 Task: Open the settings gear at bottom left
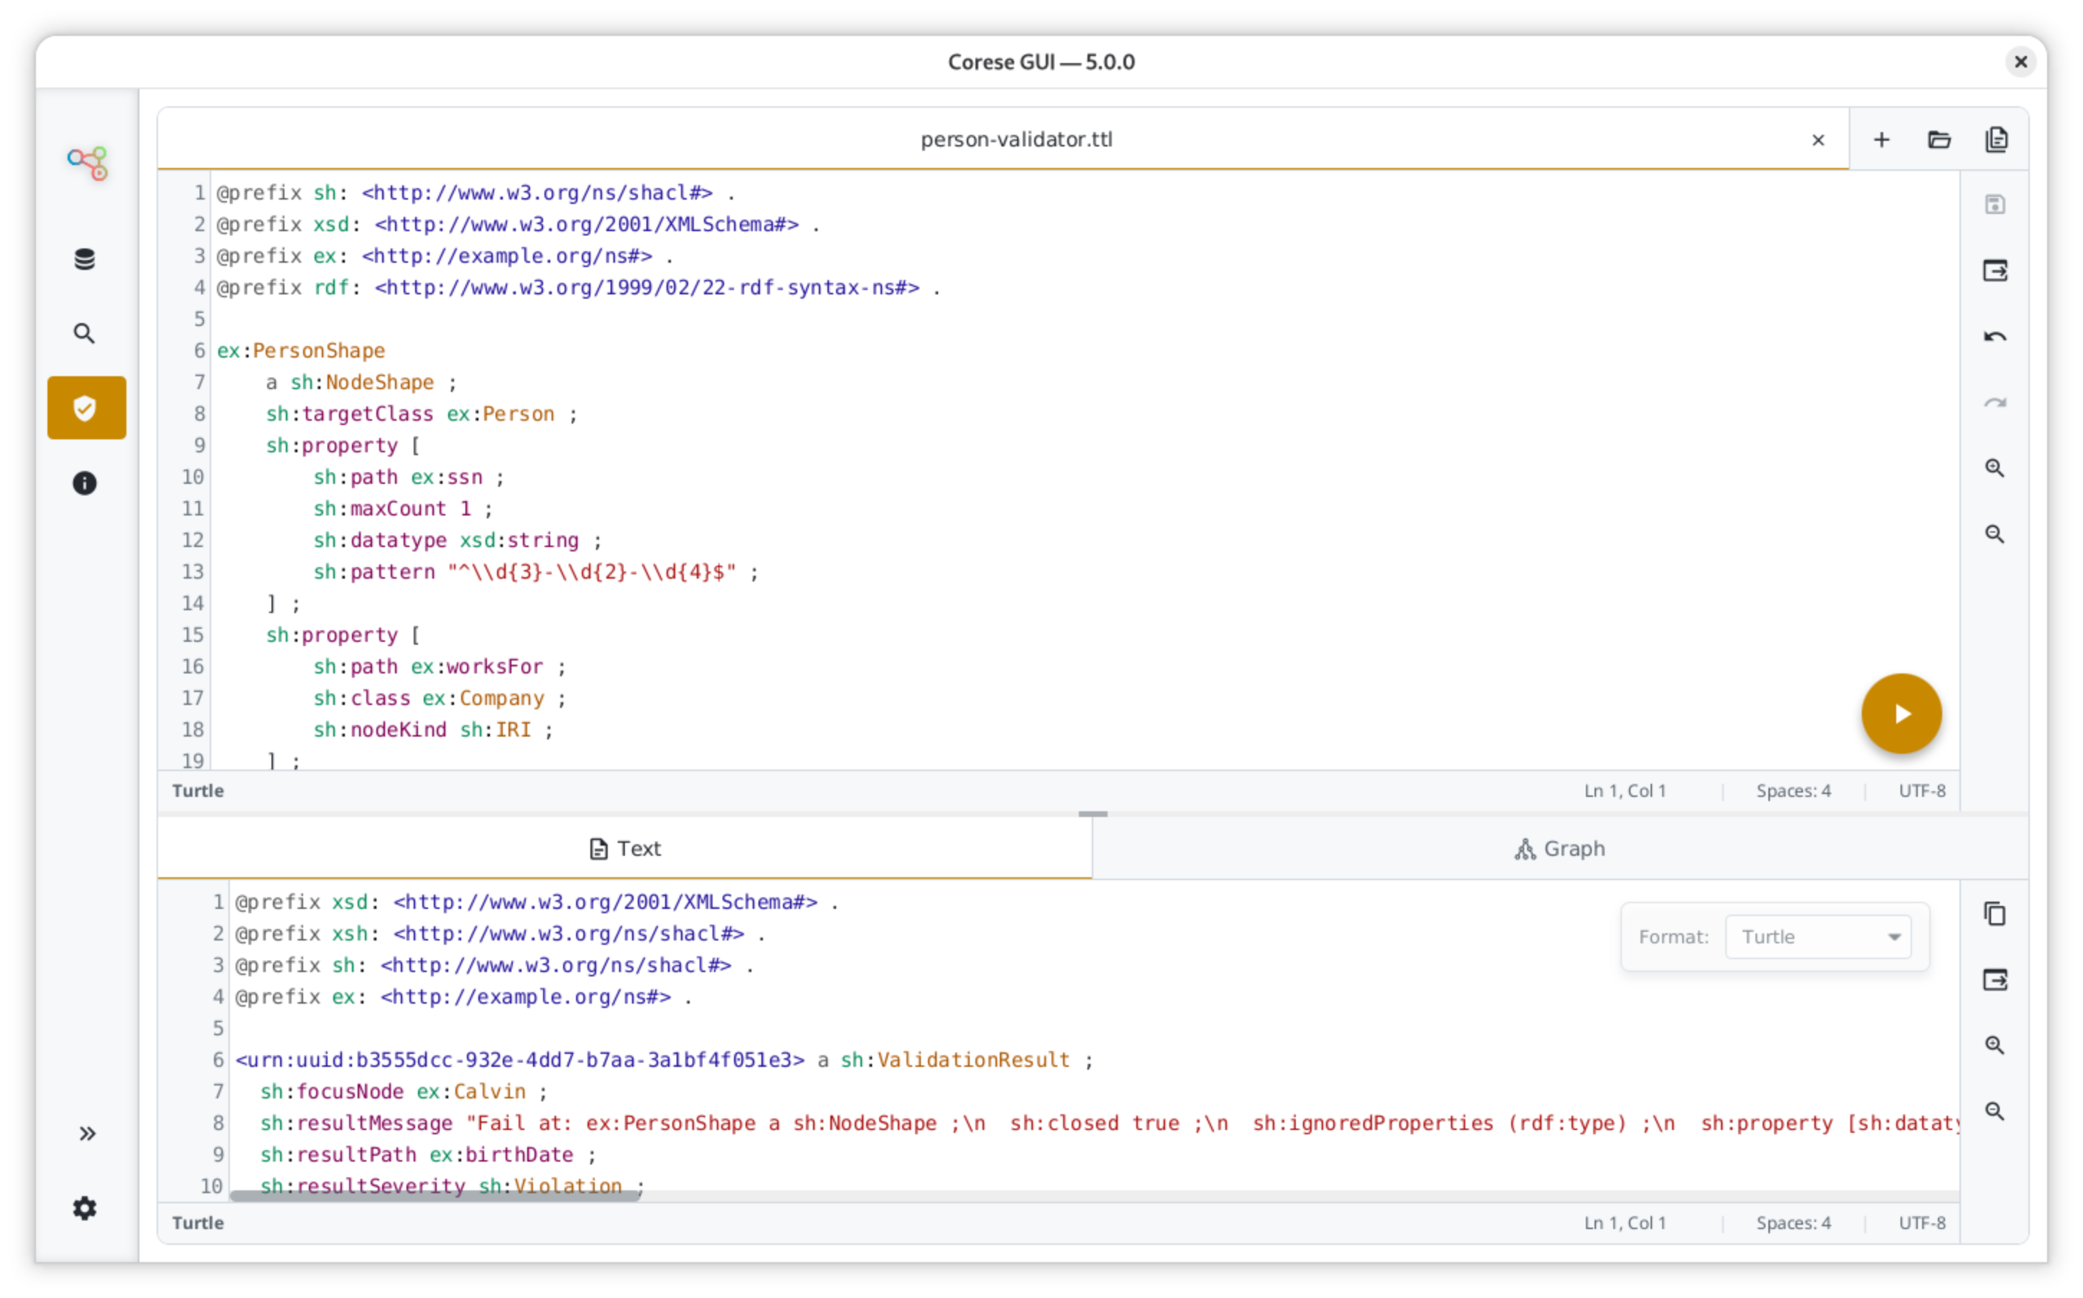tap(85, 1209)
